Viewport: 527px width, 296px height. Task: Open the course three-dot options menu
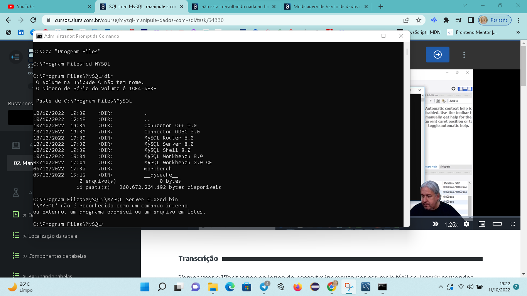(464, 55)
